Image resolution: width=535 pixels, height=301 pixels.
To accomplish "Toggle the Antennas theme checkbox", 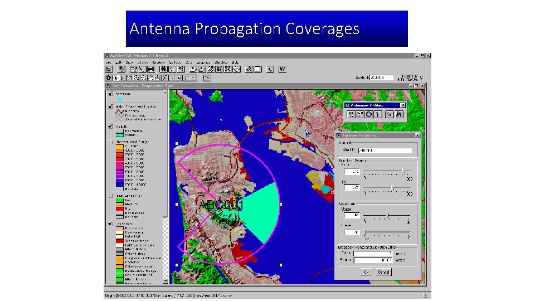I will 110,94.
